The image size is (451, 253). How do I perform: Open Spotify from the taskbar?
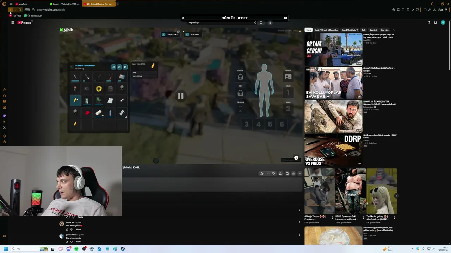[76, 249]
